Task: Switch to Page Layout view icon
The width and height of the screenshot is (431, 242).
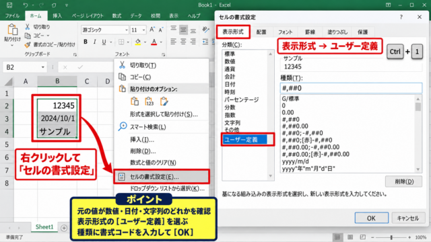Action: click(350, 237)
